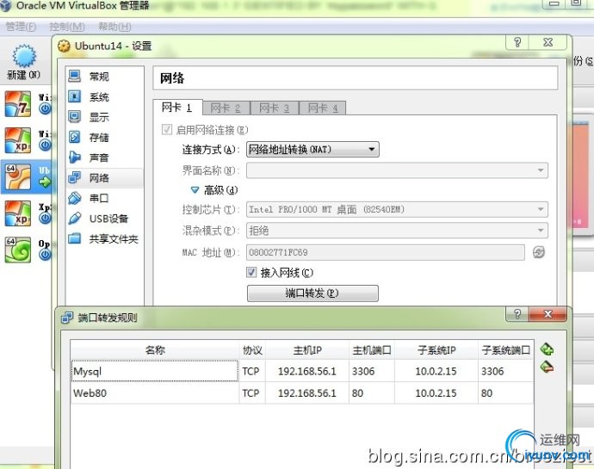Open the 网络 (Network) settings category
Image resolution: width=594 pixels, height=469 pixels.
point(105,178)
